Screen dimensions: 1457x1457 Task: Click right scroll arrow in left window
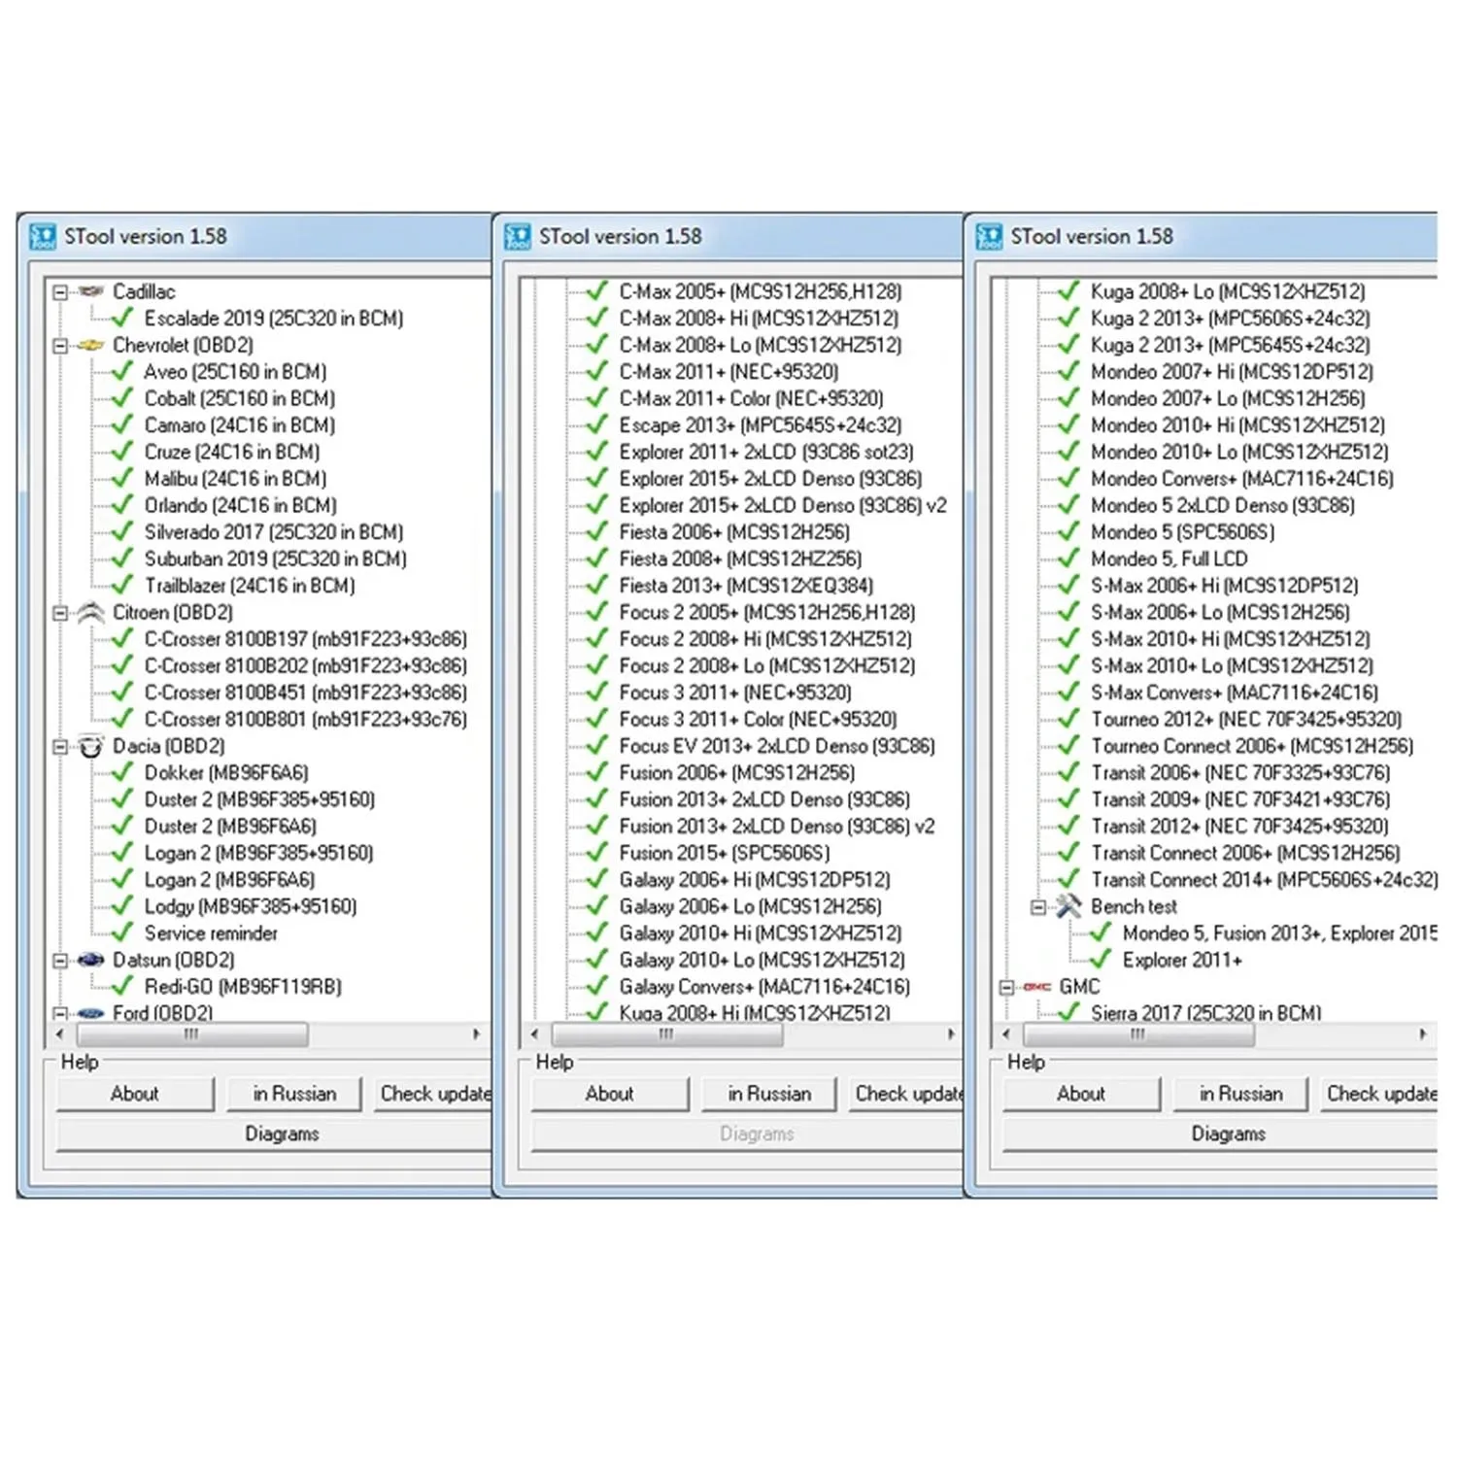click(x=476, y=1034)
